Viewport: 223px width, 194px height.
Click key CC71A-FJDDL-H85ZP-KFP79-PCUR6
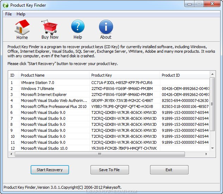tap(122, 83)
